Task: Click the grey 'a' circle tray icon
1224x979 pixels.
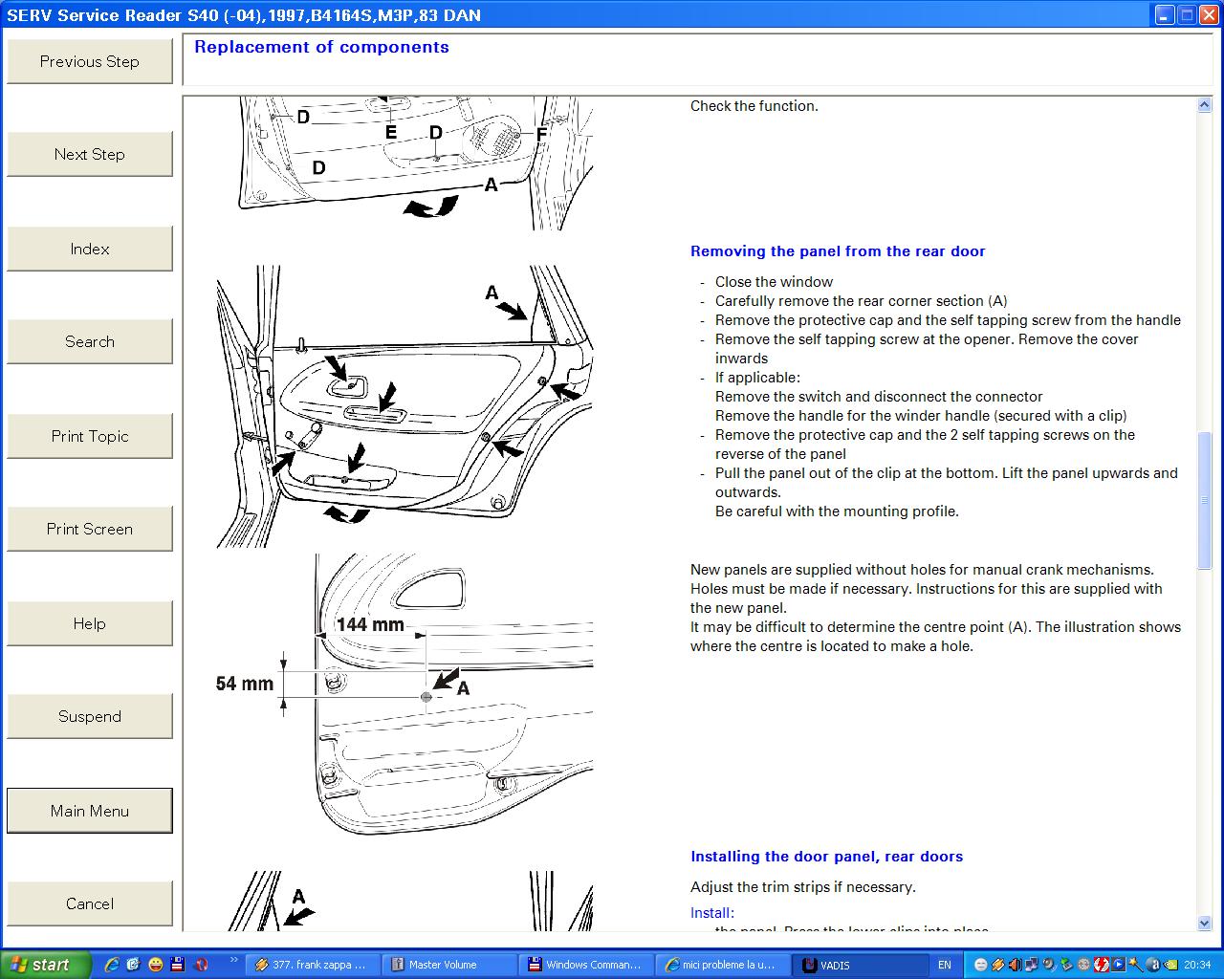Action: (1153, 965)
